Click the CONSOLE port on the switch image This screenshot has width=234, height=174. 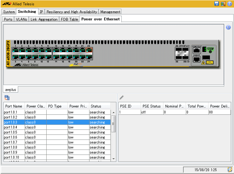pos(196,50)
